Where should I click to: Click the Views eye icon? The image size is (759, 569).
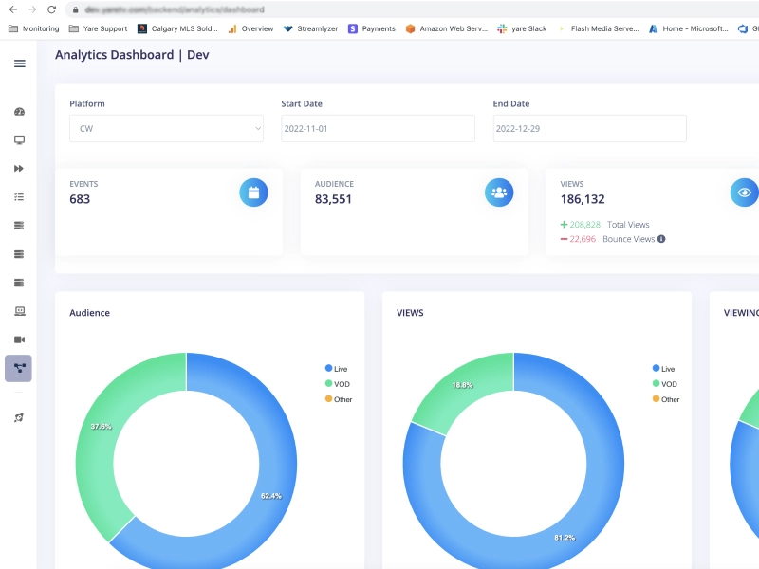(x=745, y=193)
